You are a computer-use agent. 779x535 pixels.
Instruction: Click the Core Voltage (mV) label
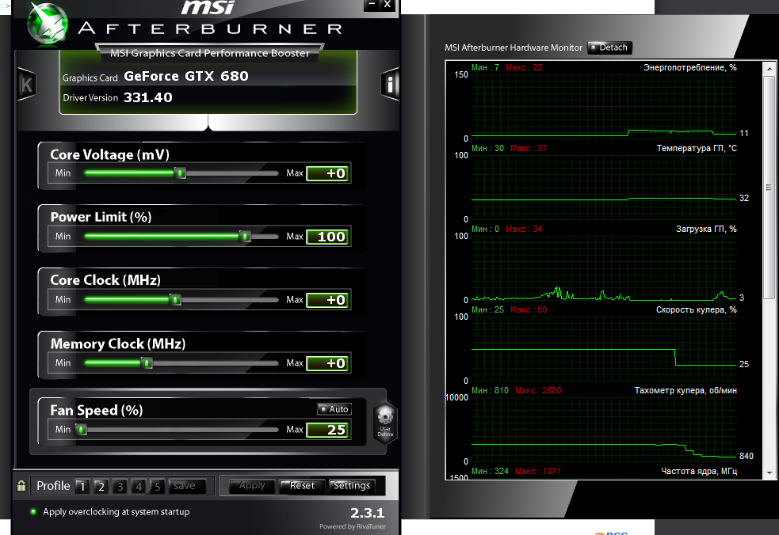tap(110, 155)
